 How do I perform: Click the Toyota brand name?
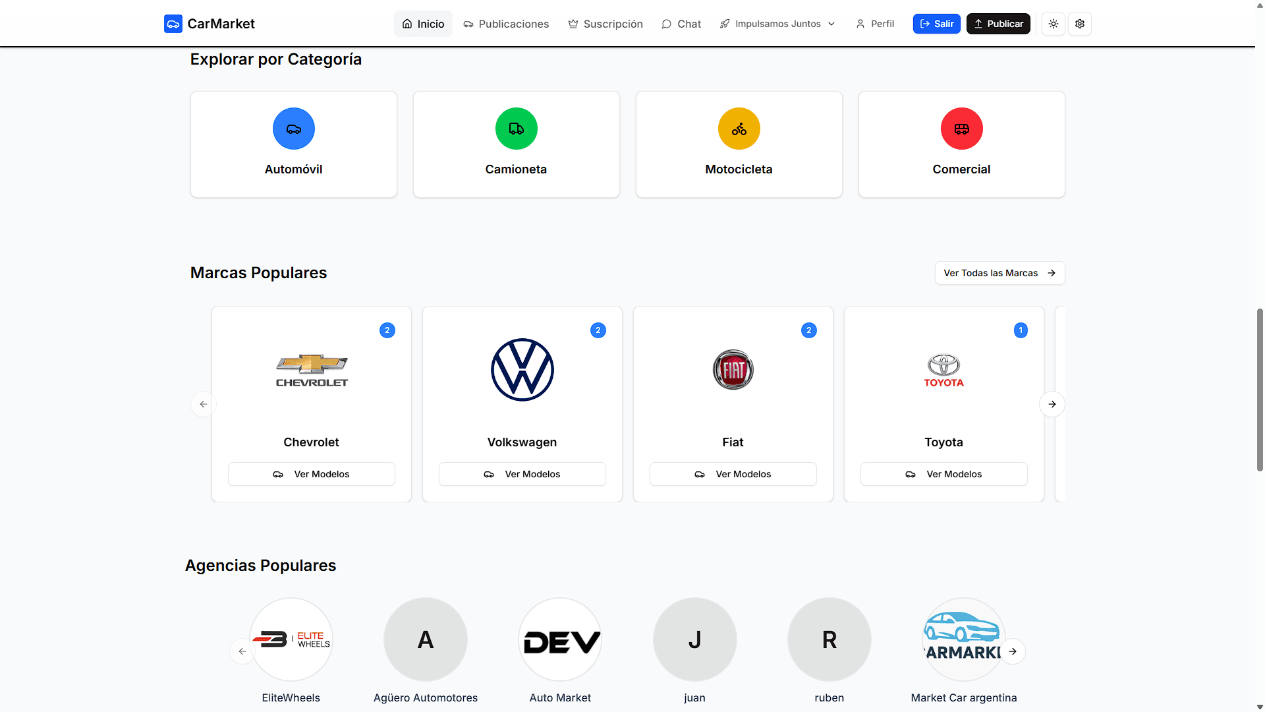coord(944,442)
